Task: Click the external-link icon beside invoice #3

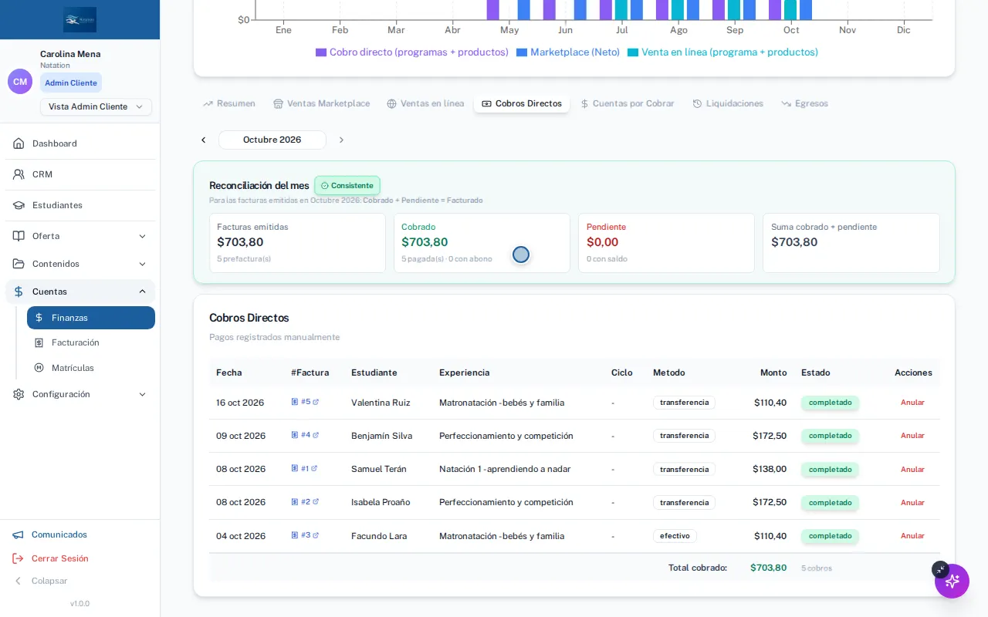Action: (x=316, y=535)
